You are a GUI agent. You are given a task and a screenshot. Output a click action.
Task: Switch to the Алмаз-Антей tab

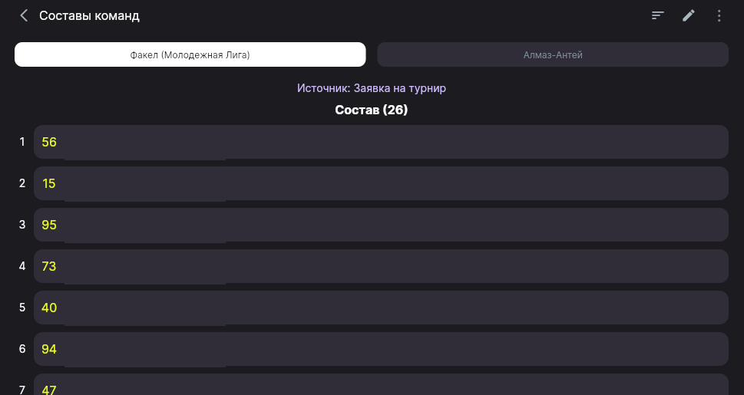click(553, 54)
